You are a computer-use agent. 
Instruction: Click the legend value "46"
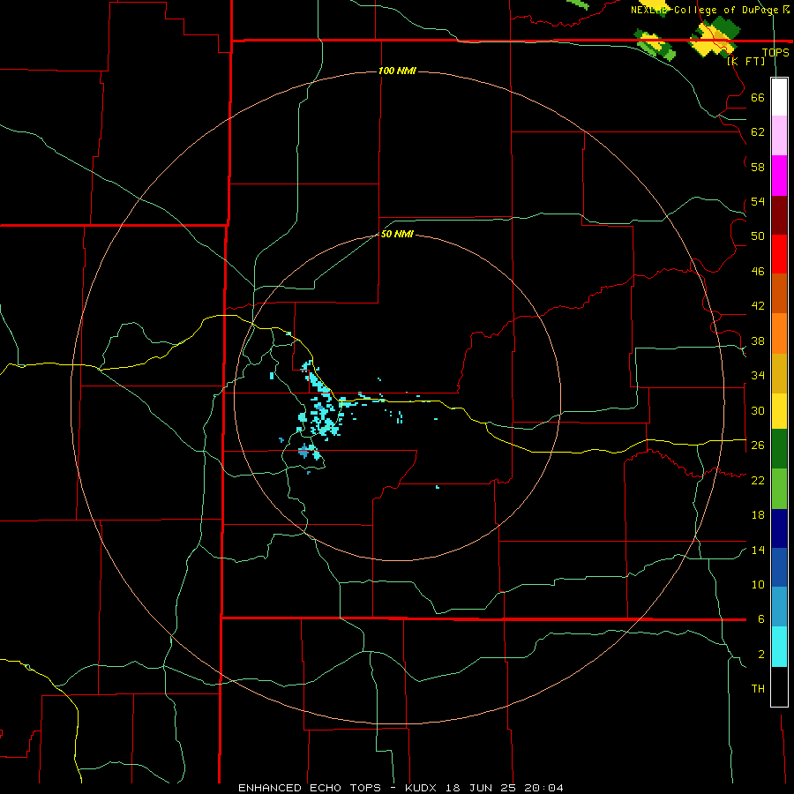(758, 272)
